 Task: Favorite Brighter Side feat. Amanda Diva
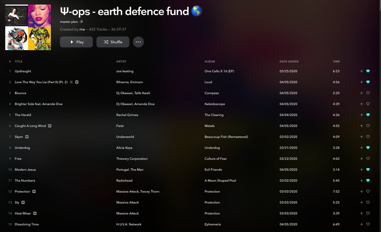pyautogui.click(x=368, y=104)
